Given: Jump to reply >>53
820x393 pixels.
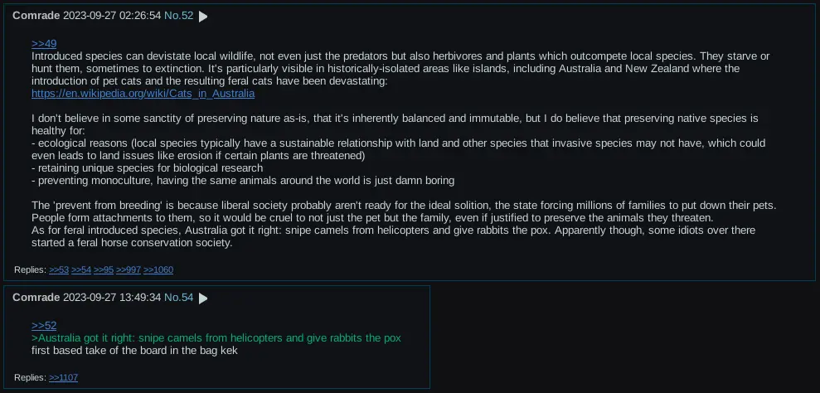Looking at the screenshot, I should pyautogui.click(x=59, y=270).
